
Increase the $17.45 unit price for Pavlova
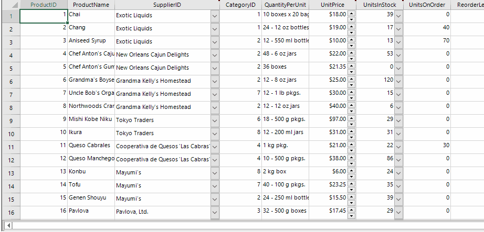point(351,209)
